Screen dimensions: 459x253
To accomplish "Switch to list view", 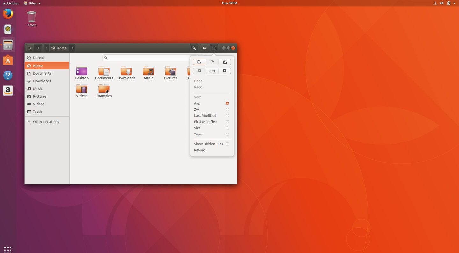I will [204, 48].
